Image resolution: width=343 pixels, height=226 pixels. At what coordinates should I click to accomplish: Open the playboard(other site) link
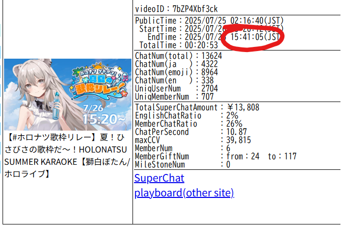pyautogui.click(x=184, y=193)
